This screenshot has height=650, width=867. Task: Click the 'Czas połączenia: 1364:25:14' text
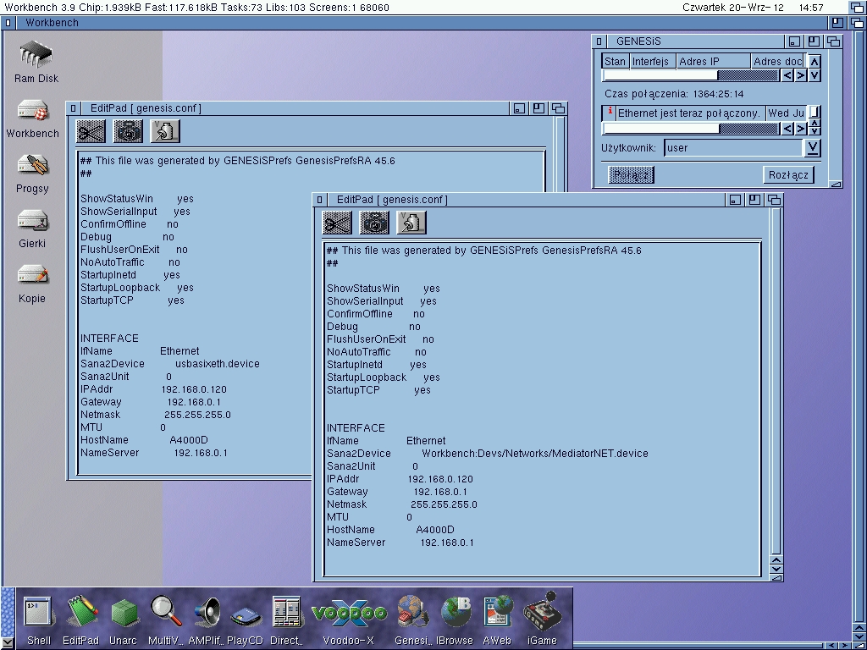pos(674,94)
